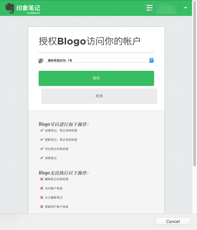Click the green 授权 authorize button
This screenshot has width=197, height=230.
96,78
